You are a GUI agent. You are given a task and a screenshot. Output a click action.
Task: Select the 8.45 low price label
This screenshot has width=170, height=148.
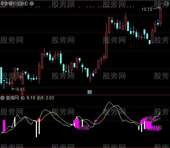point(21,89)
